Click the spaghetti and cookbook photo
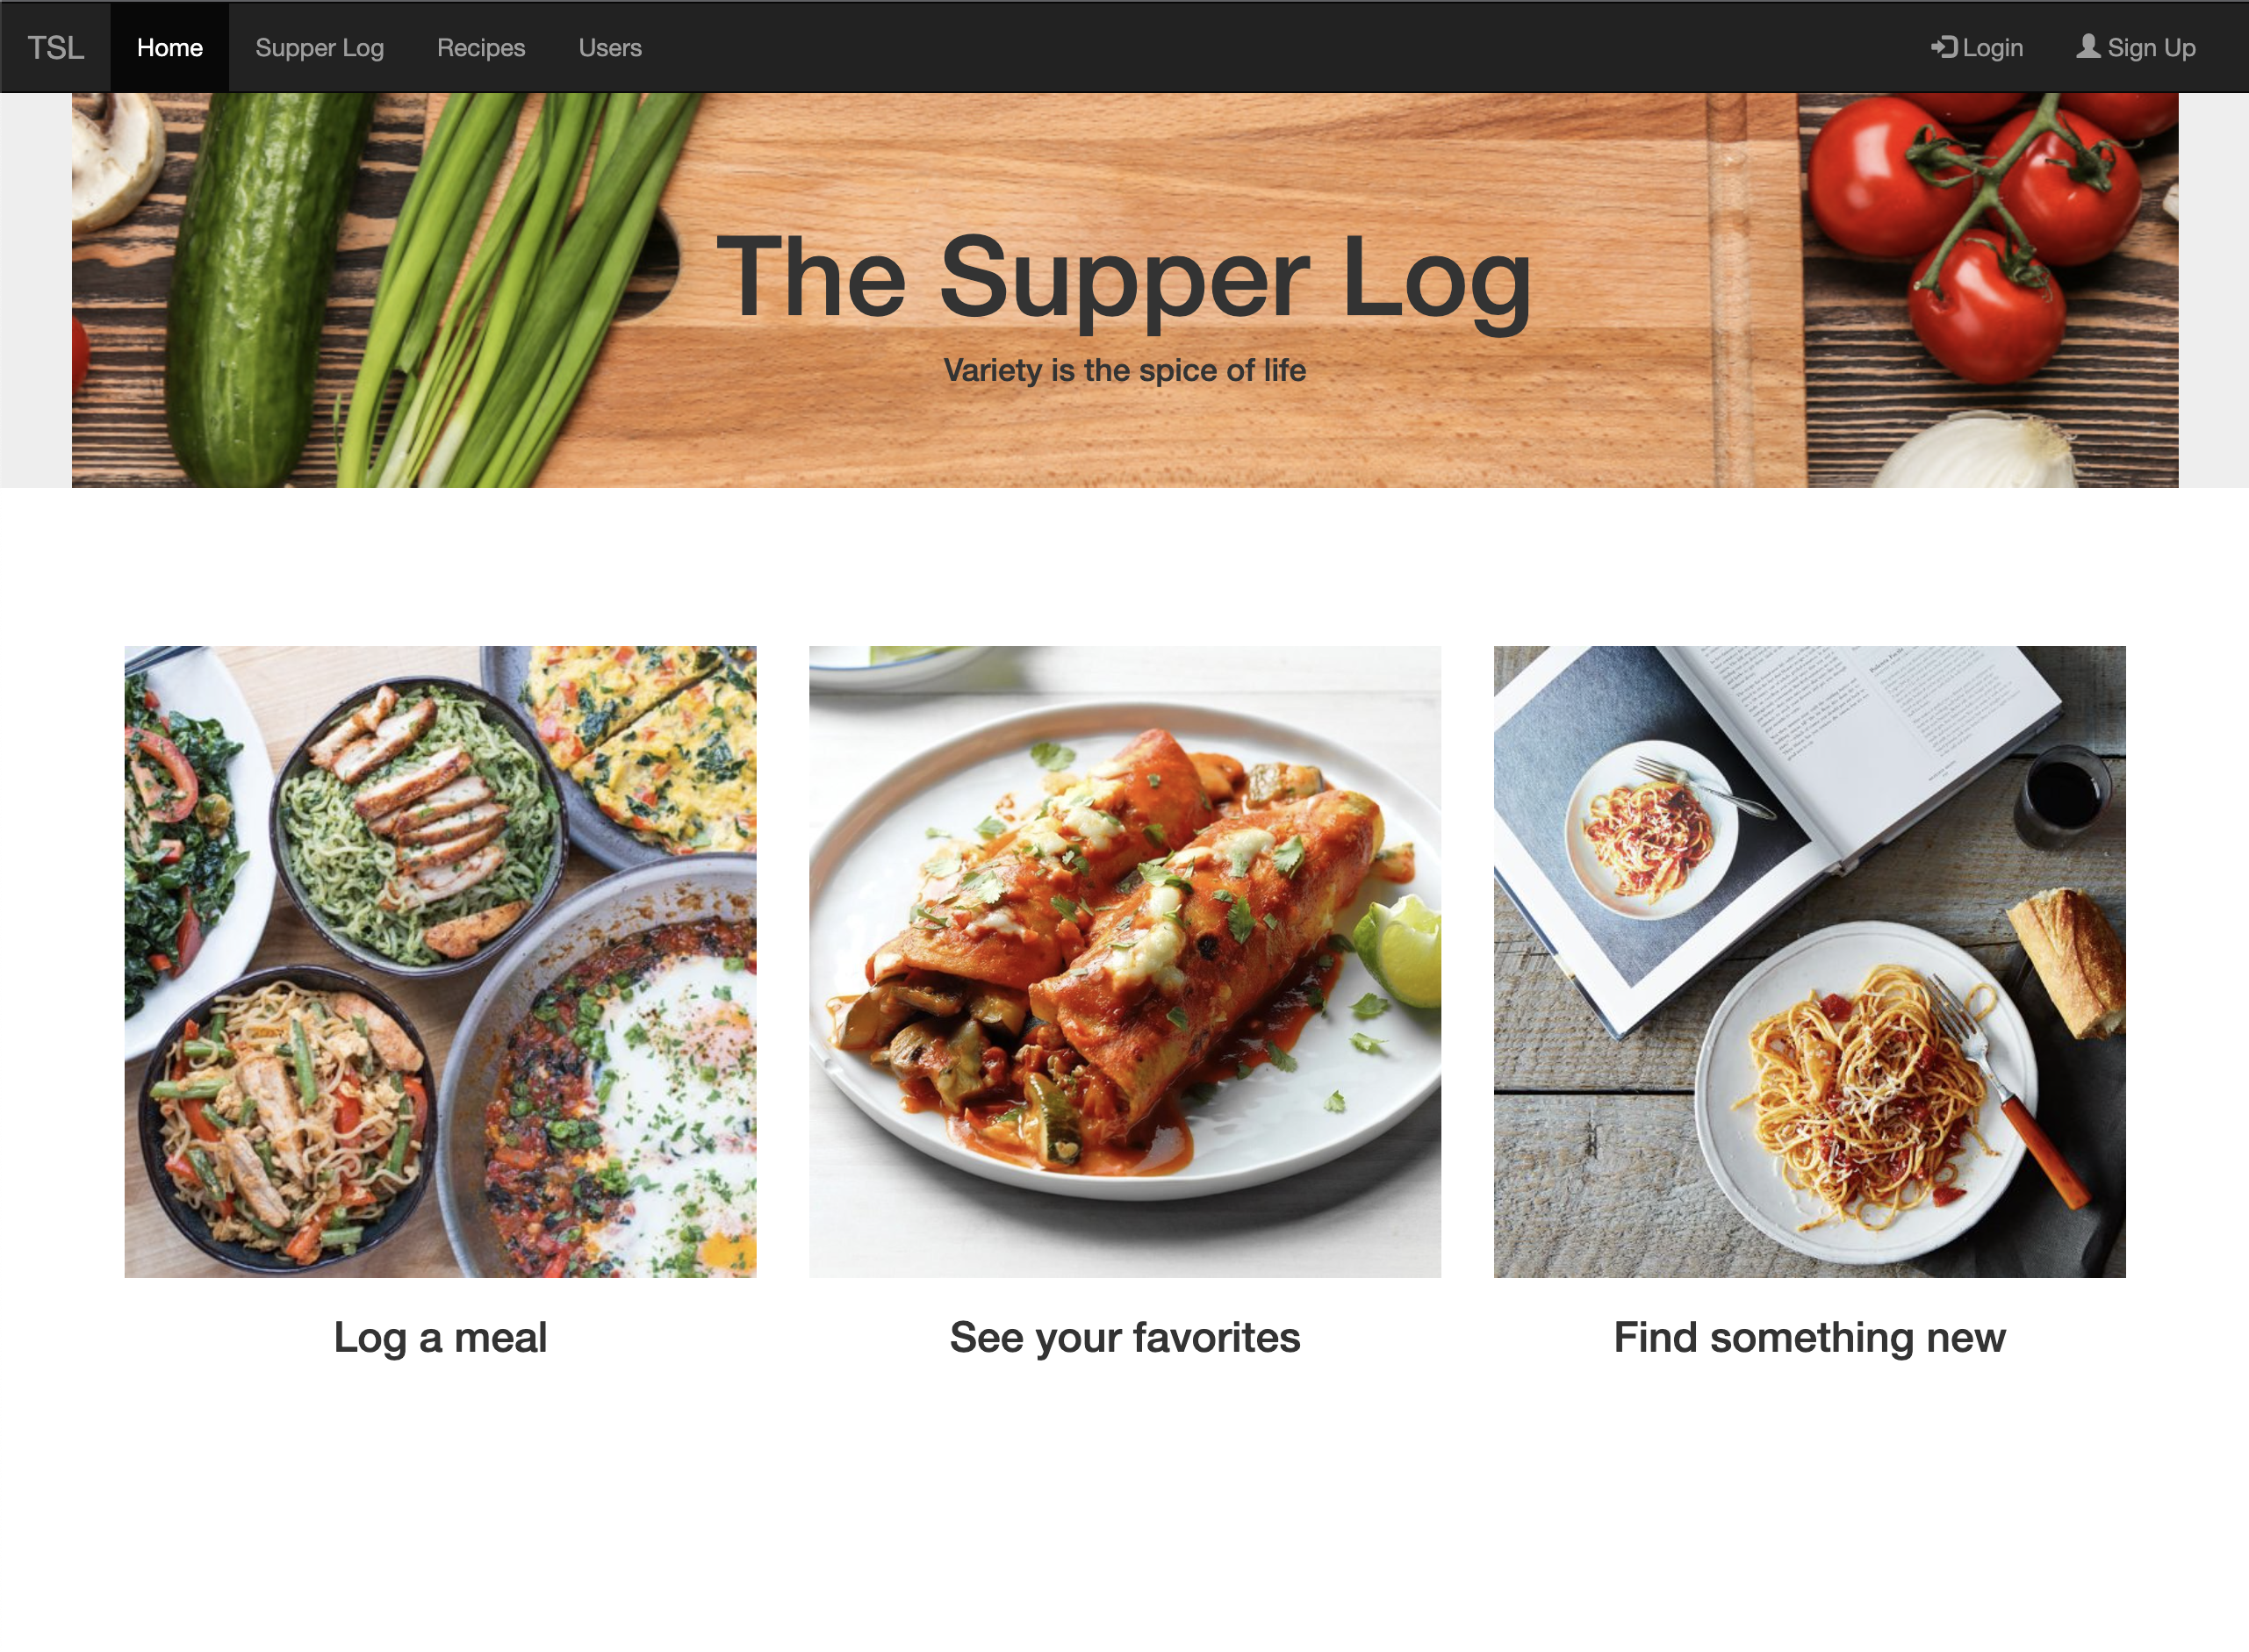This screenshot has height=1652, width=2249. point(1809,961)
